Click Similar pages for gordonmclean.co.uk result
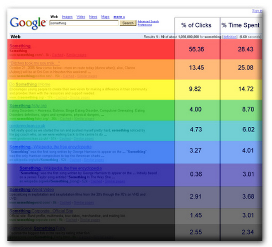 coord(84,138)
